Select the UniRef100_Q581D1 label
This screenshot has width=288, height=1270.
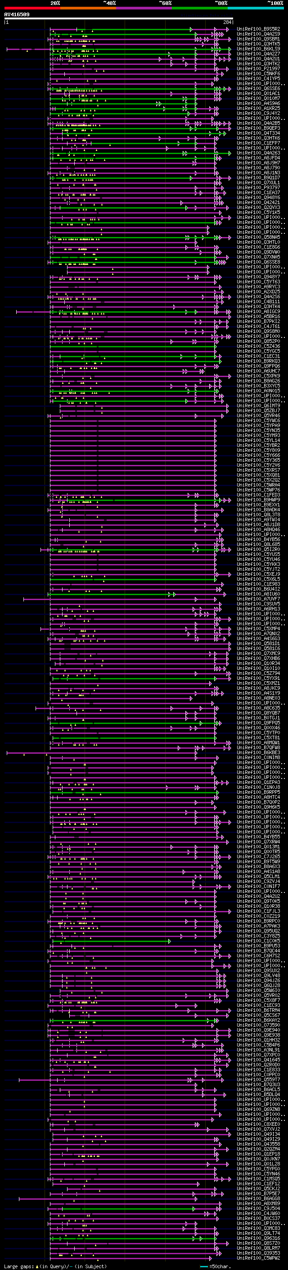pyautogui.click(x=258, y=644)
